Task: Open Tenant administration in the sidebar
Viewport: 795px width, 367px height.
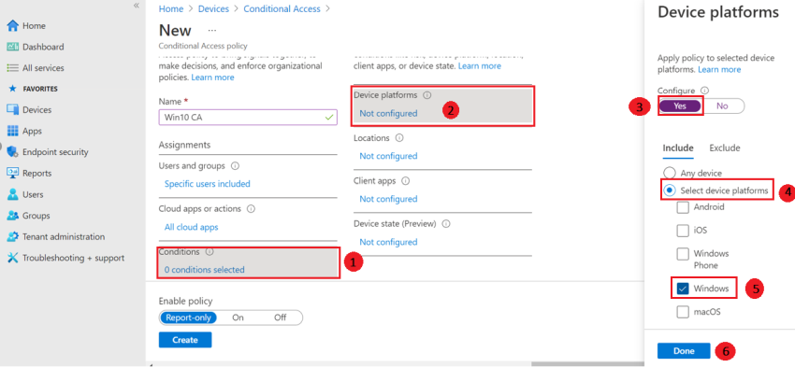Action: pos(64,237)
